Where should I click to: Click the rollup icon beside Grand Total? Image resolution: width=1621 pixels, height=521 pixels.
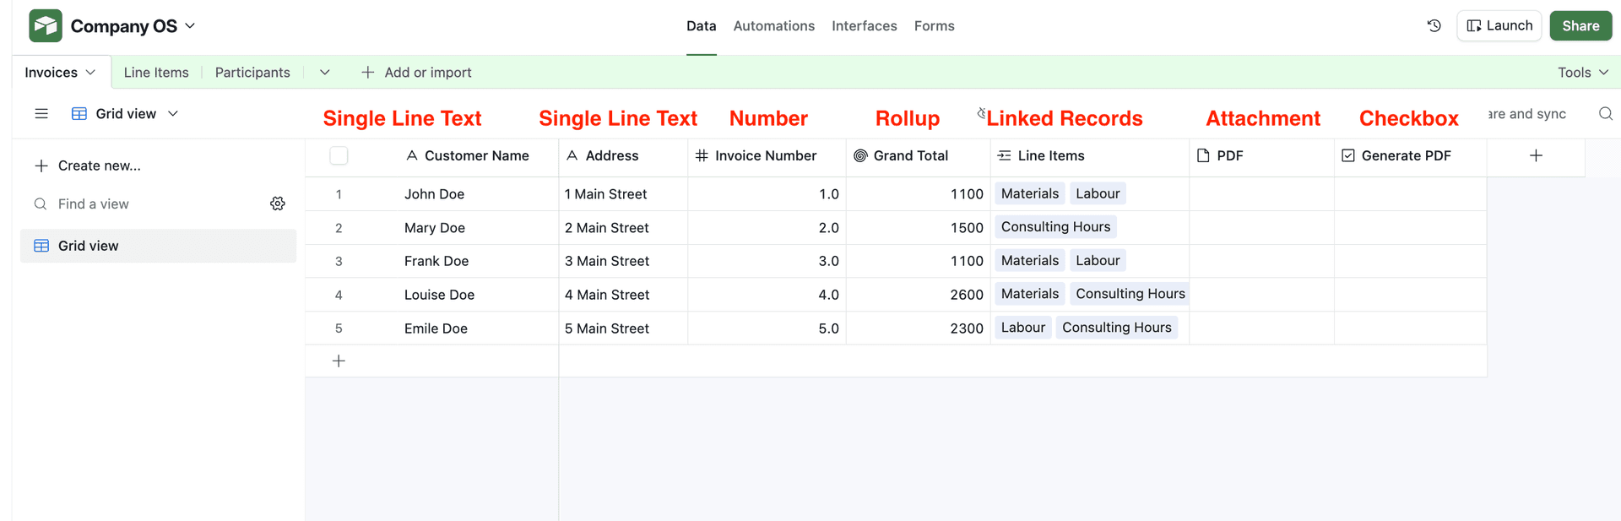(860, 155)
